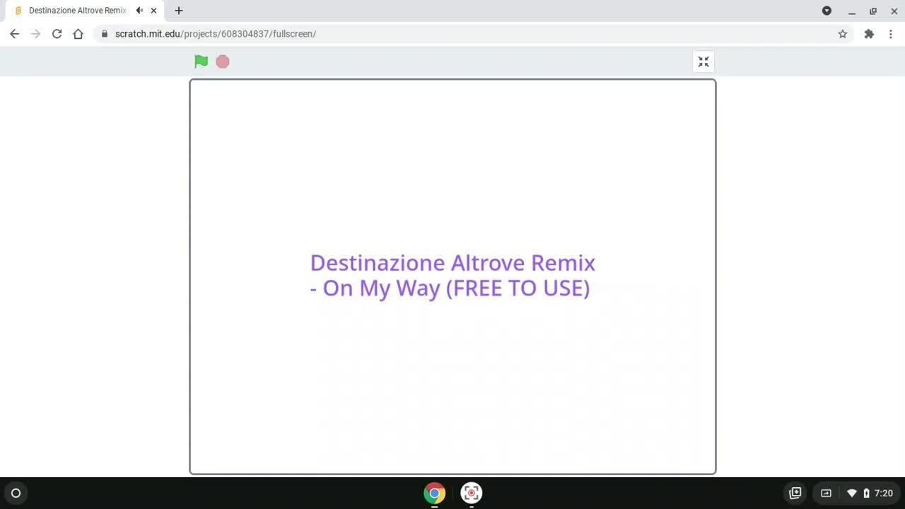The width and height of the screenshot is (905, 509).
Task: Open the Chrome three-dot menu
Action: pyautogui.click(x=890, y=34)
